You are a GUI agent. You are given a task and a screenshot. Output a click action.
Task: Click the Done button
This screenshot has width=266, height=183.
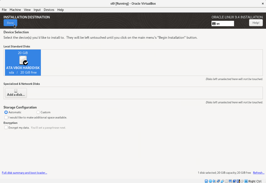point(10,23)
